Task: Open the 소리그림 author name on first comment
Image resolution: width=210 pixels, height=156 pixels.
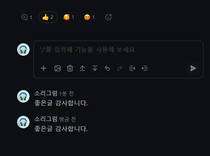Action: pyautogui.click(x=46, y=93)
